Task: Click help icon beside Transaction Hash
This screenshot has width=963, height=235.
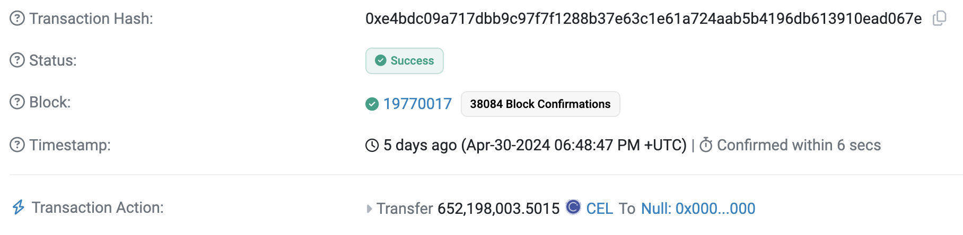Action: [17, 19]
